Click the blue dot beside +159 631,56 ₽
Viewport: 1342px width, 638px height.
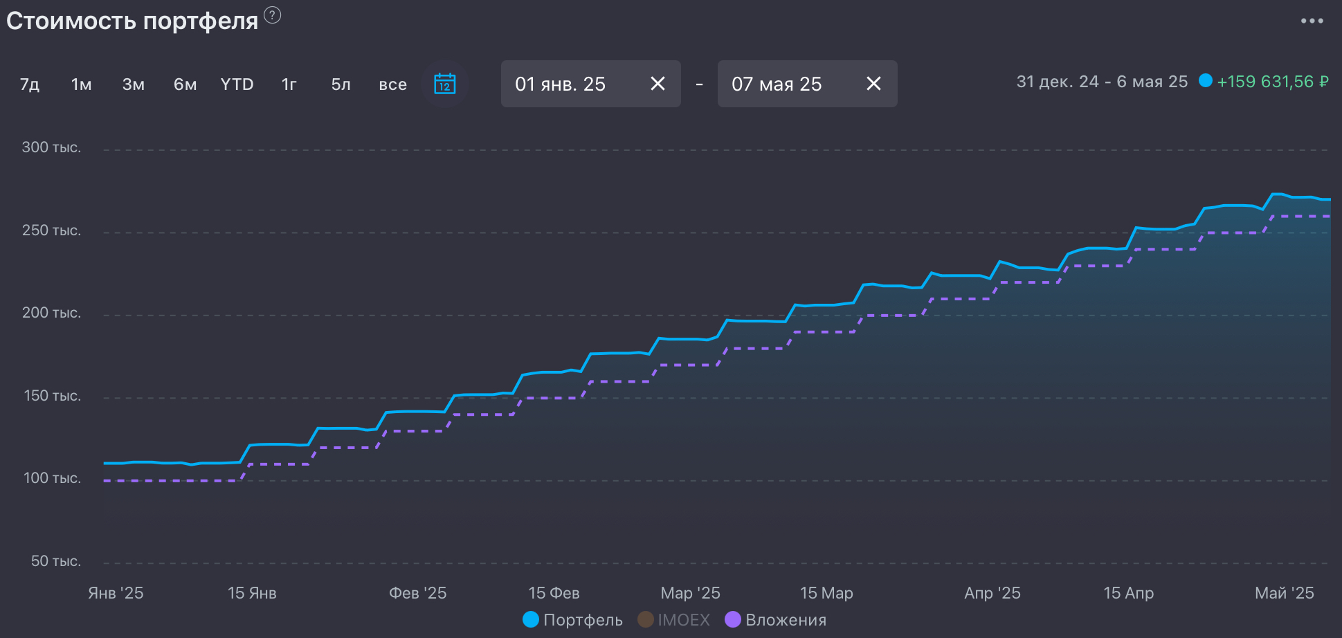click(1206, 80)
